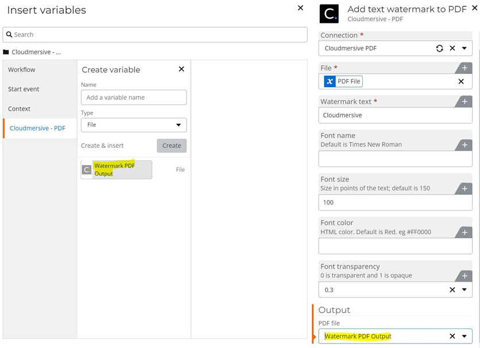This screenshot has width=480, height=348.
Task: Clear the Cloudmersive PDF connection
Action: pyautogui.click(x=452, y=48)
